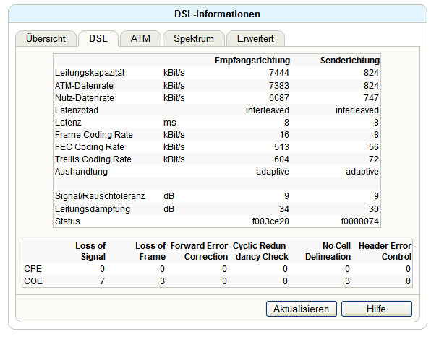Open the Spektrum tab

194,39
